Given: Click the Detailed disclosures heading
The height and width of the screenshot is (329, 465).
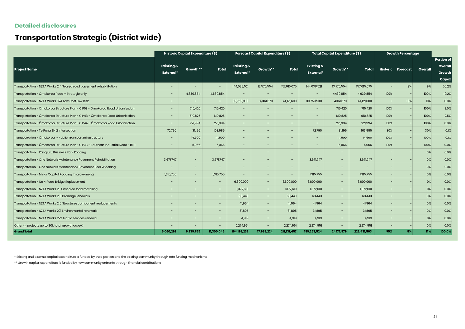Looking at the screenshot, I should 46,26.
